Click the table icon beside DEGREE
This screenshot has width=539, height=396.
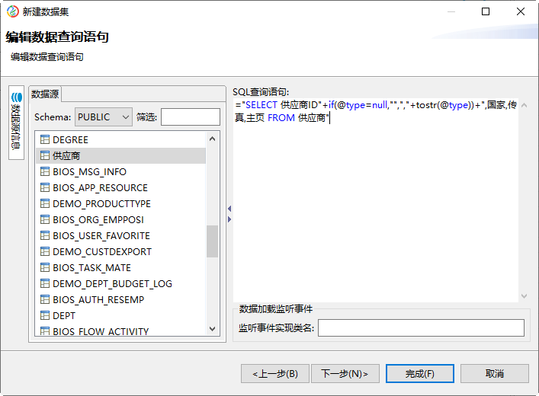[x=45, y=140]
